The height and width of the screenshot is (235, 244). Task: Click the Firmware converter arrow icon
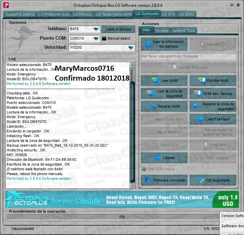click(148, 180)
